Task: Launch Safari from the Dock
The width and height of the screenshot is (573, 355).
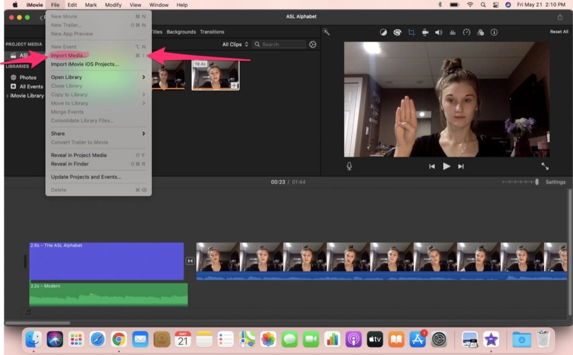Action: click(x=97, y=339)
